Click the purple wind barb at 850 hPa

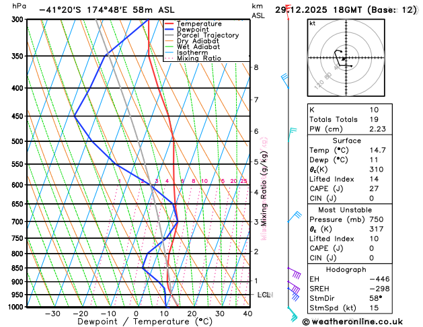point(295,273)
